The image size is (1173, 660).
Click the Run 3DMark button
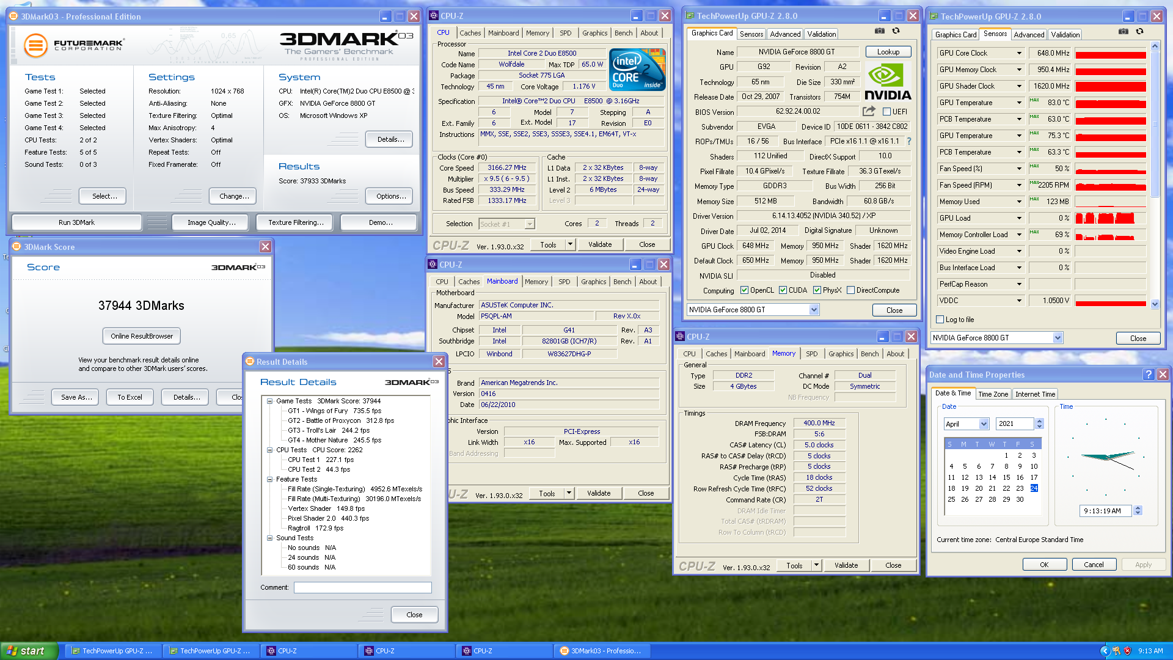[77, 222]
